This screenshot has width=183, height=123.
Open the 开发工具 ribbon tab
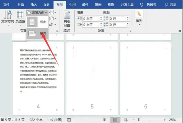coord(127,5)
